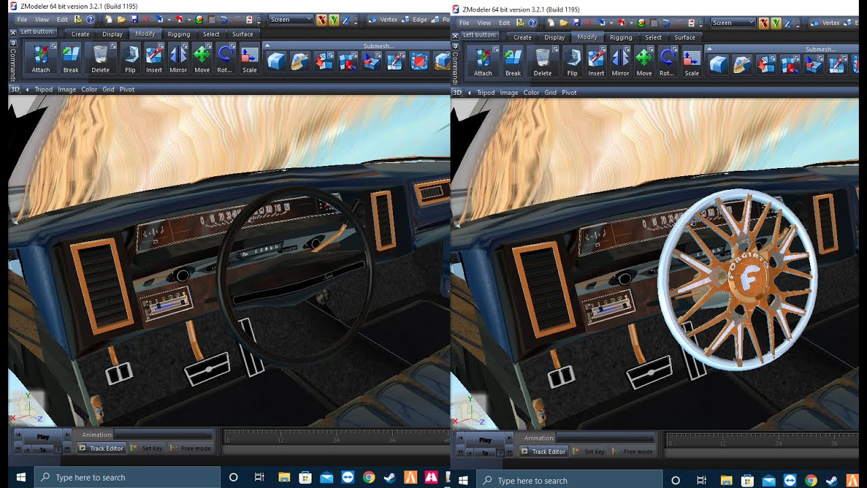
Task: Select the Break tool in left window
Action: [x=70, y=58]
